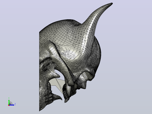
Task: Click the blue Z axis arrow of the triad
Action: (x=11, y=105)
